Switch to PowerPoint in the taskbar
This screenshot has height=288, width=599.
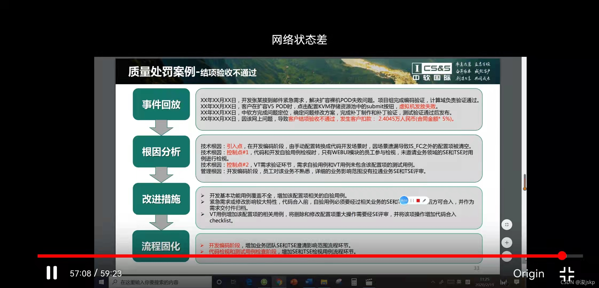294,282
